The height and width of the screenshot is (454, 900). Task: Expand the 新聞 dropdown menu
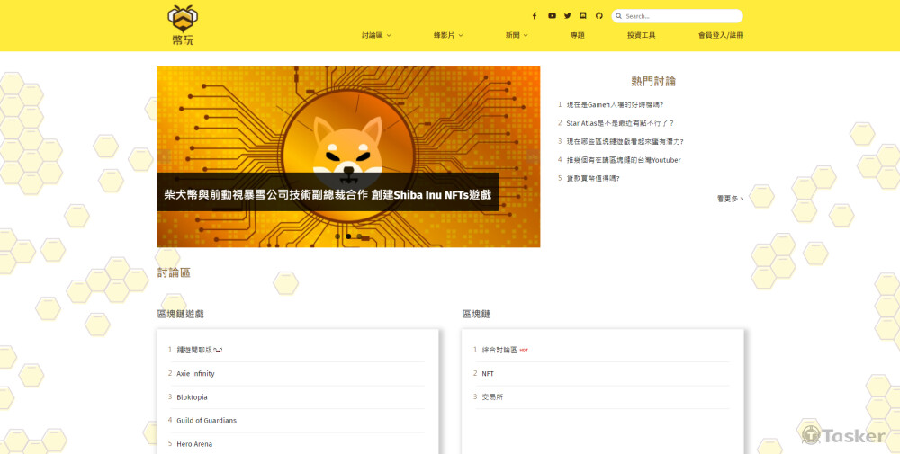pyautogui.click(x=517, y=35)
